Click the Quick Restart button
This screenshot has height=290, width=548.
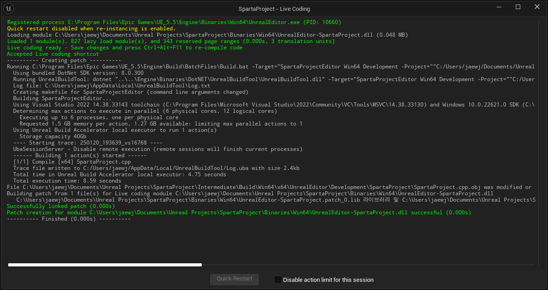pos(234,279)
